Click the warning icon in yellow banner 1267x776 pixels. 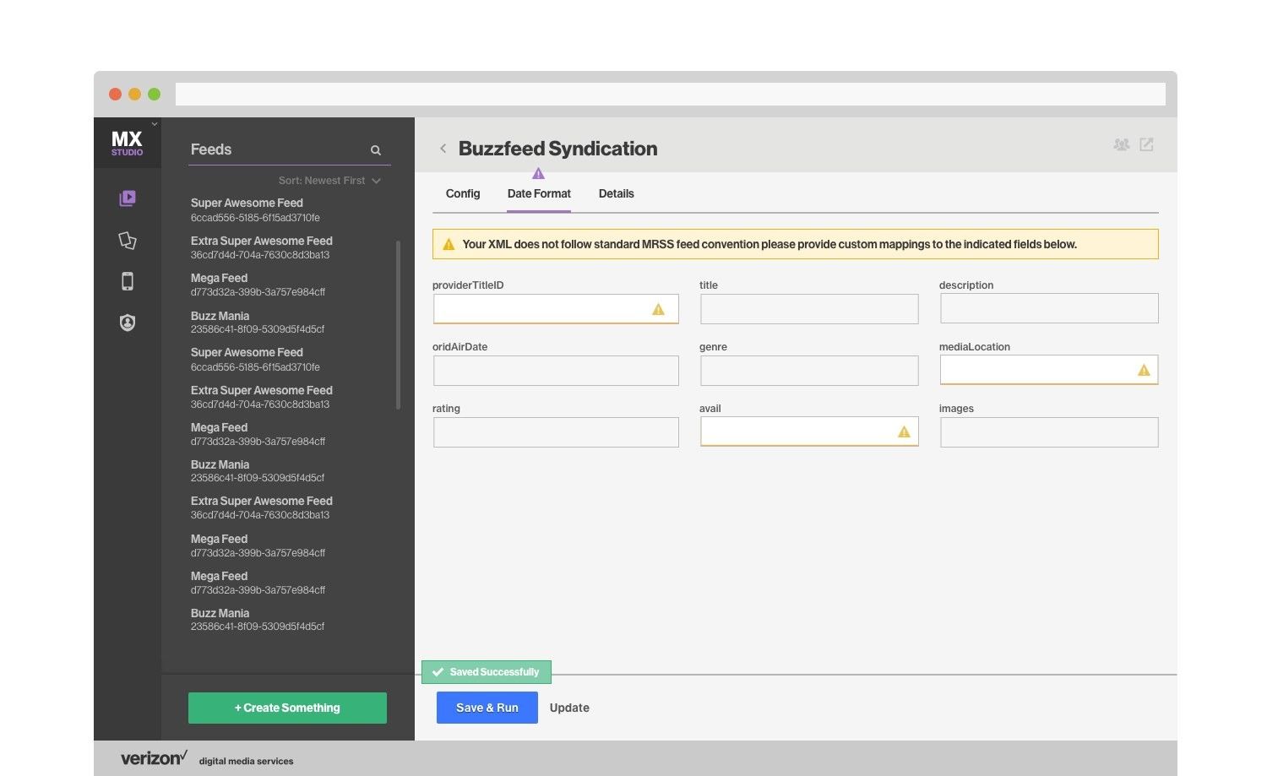click(x=449, y=244)
